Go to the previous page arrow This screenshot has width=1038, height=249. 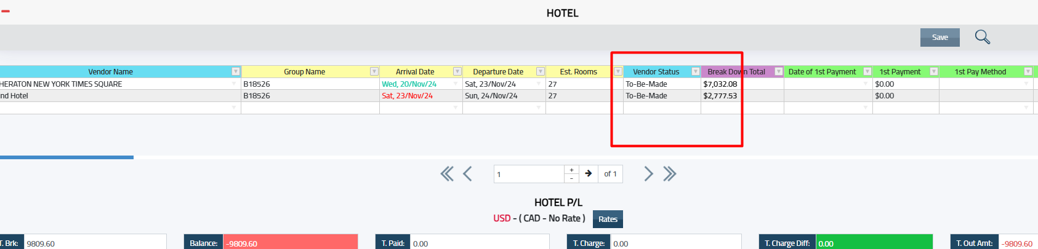[x=467, y=174]
